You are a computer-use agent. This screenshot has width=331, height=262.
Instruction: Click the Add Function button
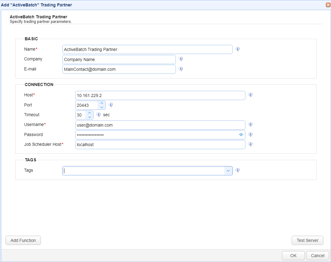tap(23, 240)
